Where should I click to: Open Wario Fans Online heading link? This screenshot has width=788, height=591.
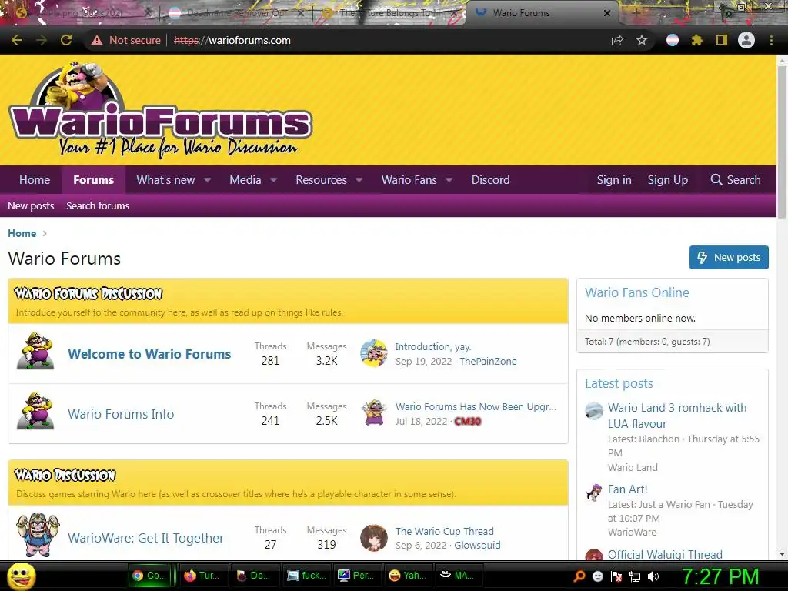pyautogui.click(x=636, y=292)
